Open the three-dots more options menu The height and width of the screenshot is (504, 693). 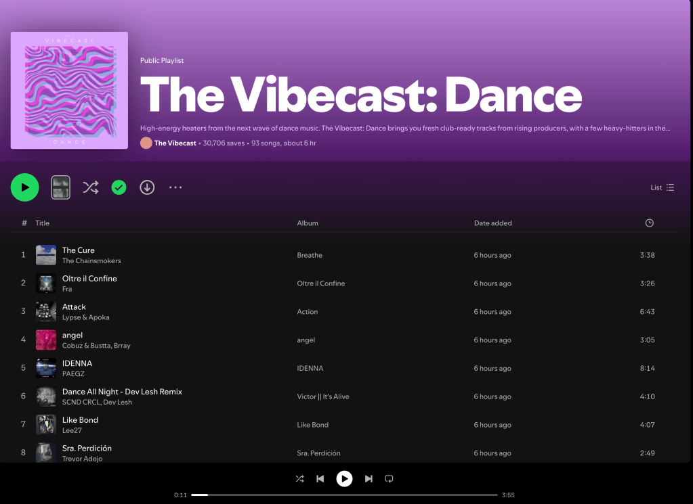175,187
